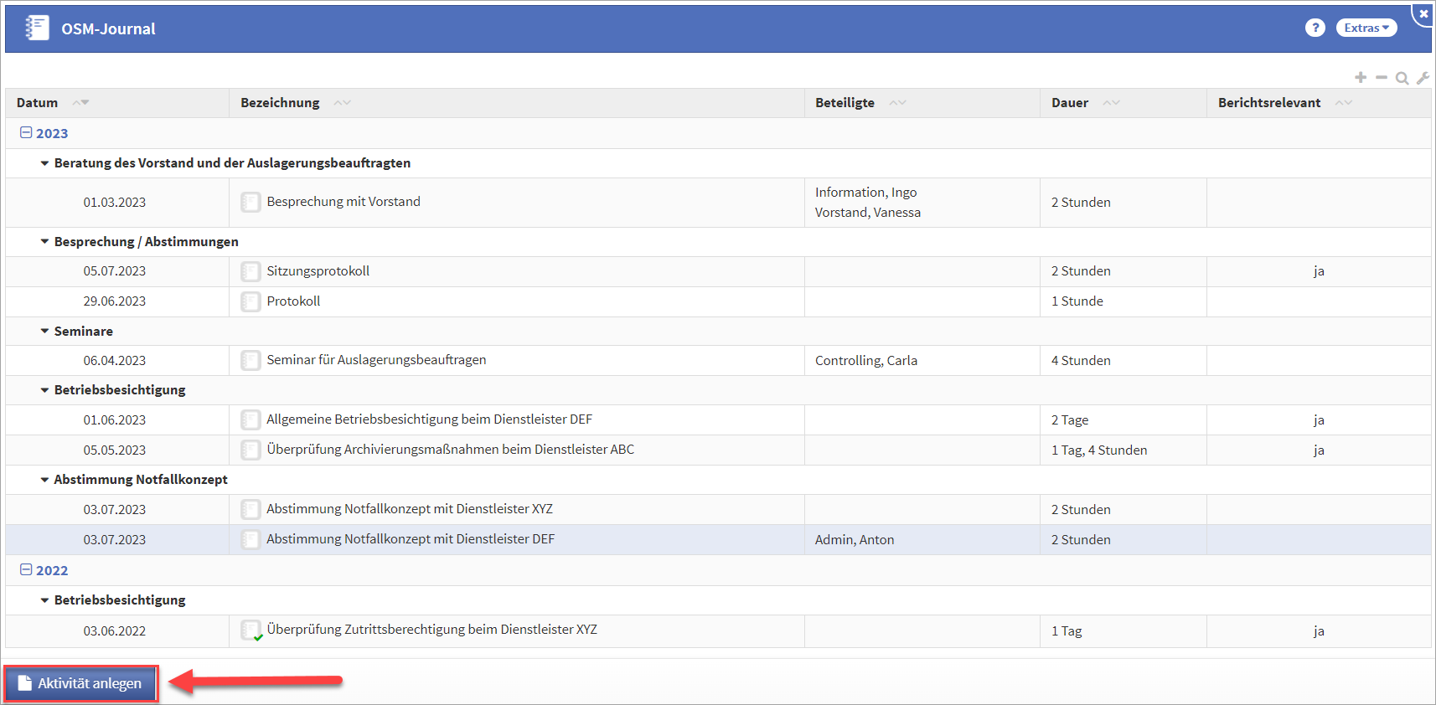Sort by the Berichtsrelevant column header

[x=1268, y=103]
